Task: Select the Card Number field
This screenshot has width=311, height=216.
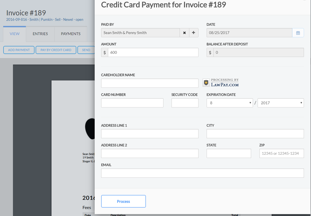Action: pos(132,103)
